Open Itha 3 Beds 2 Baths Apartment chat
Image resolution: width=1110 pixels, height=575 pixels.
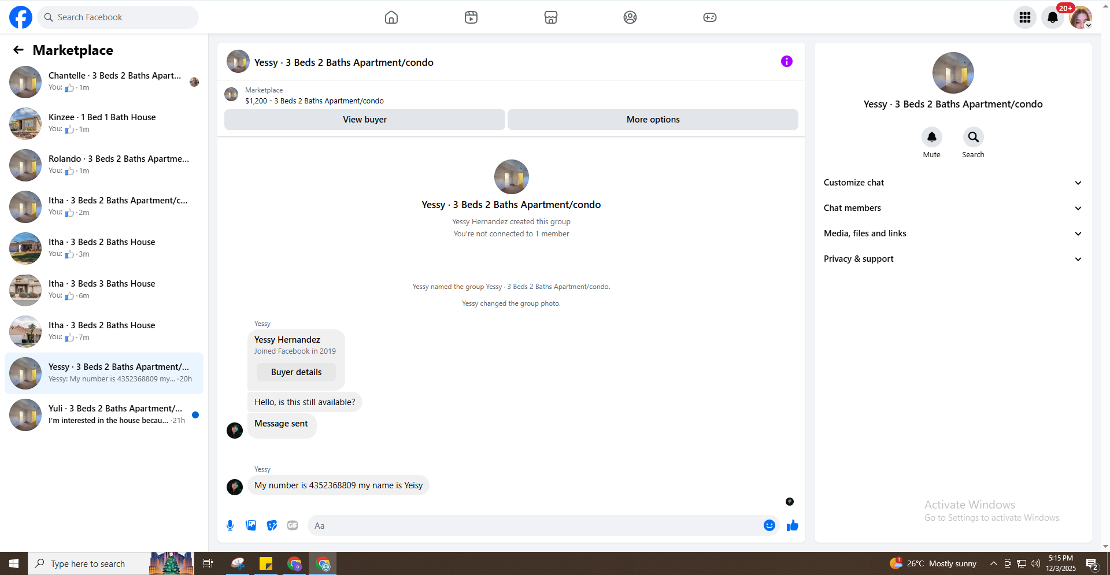pos(104,207)
